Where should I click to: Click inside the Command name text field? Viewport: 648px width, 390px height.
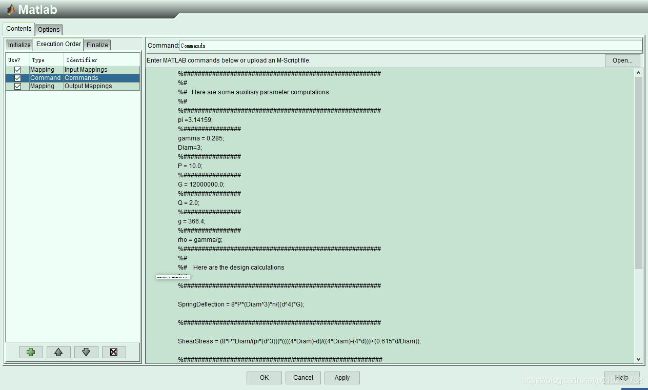(x=410, y=46)
